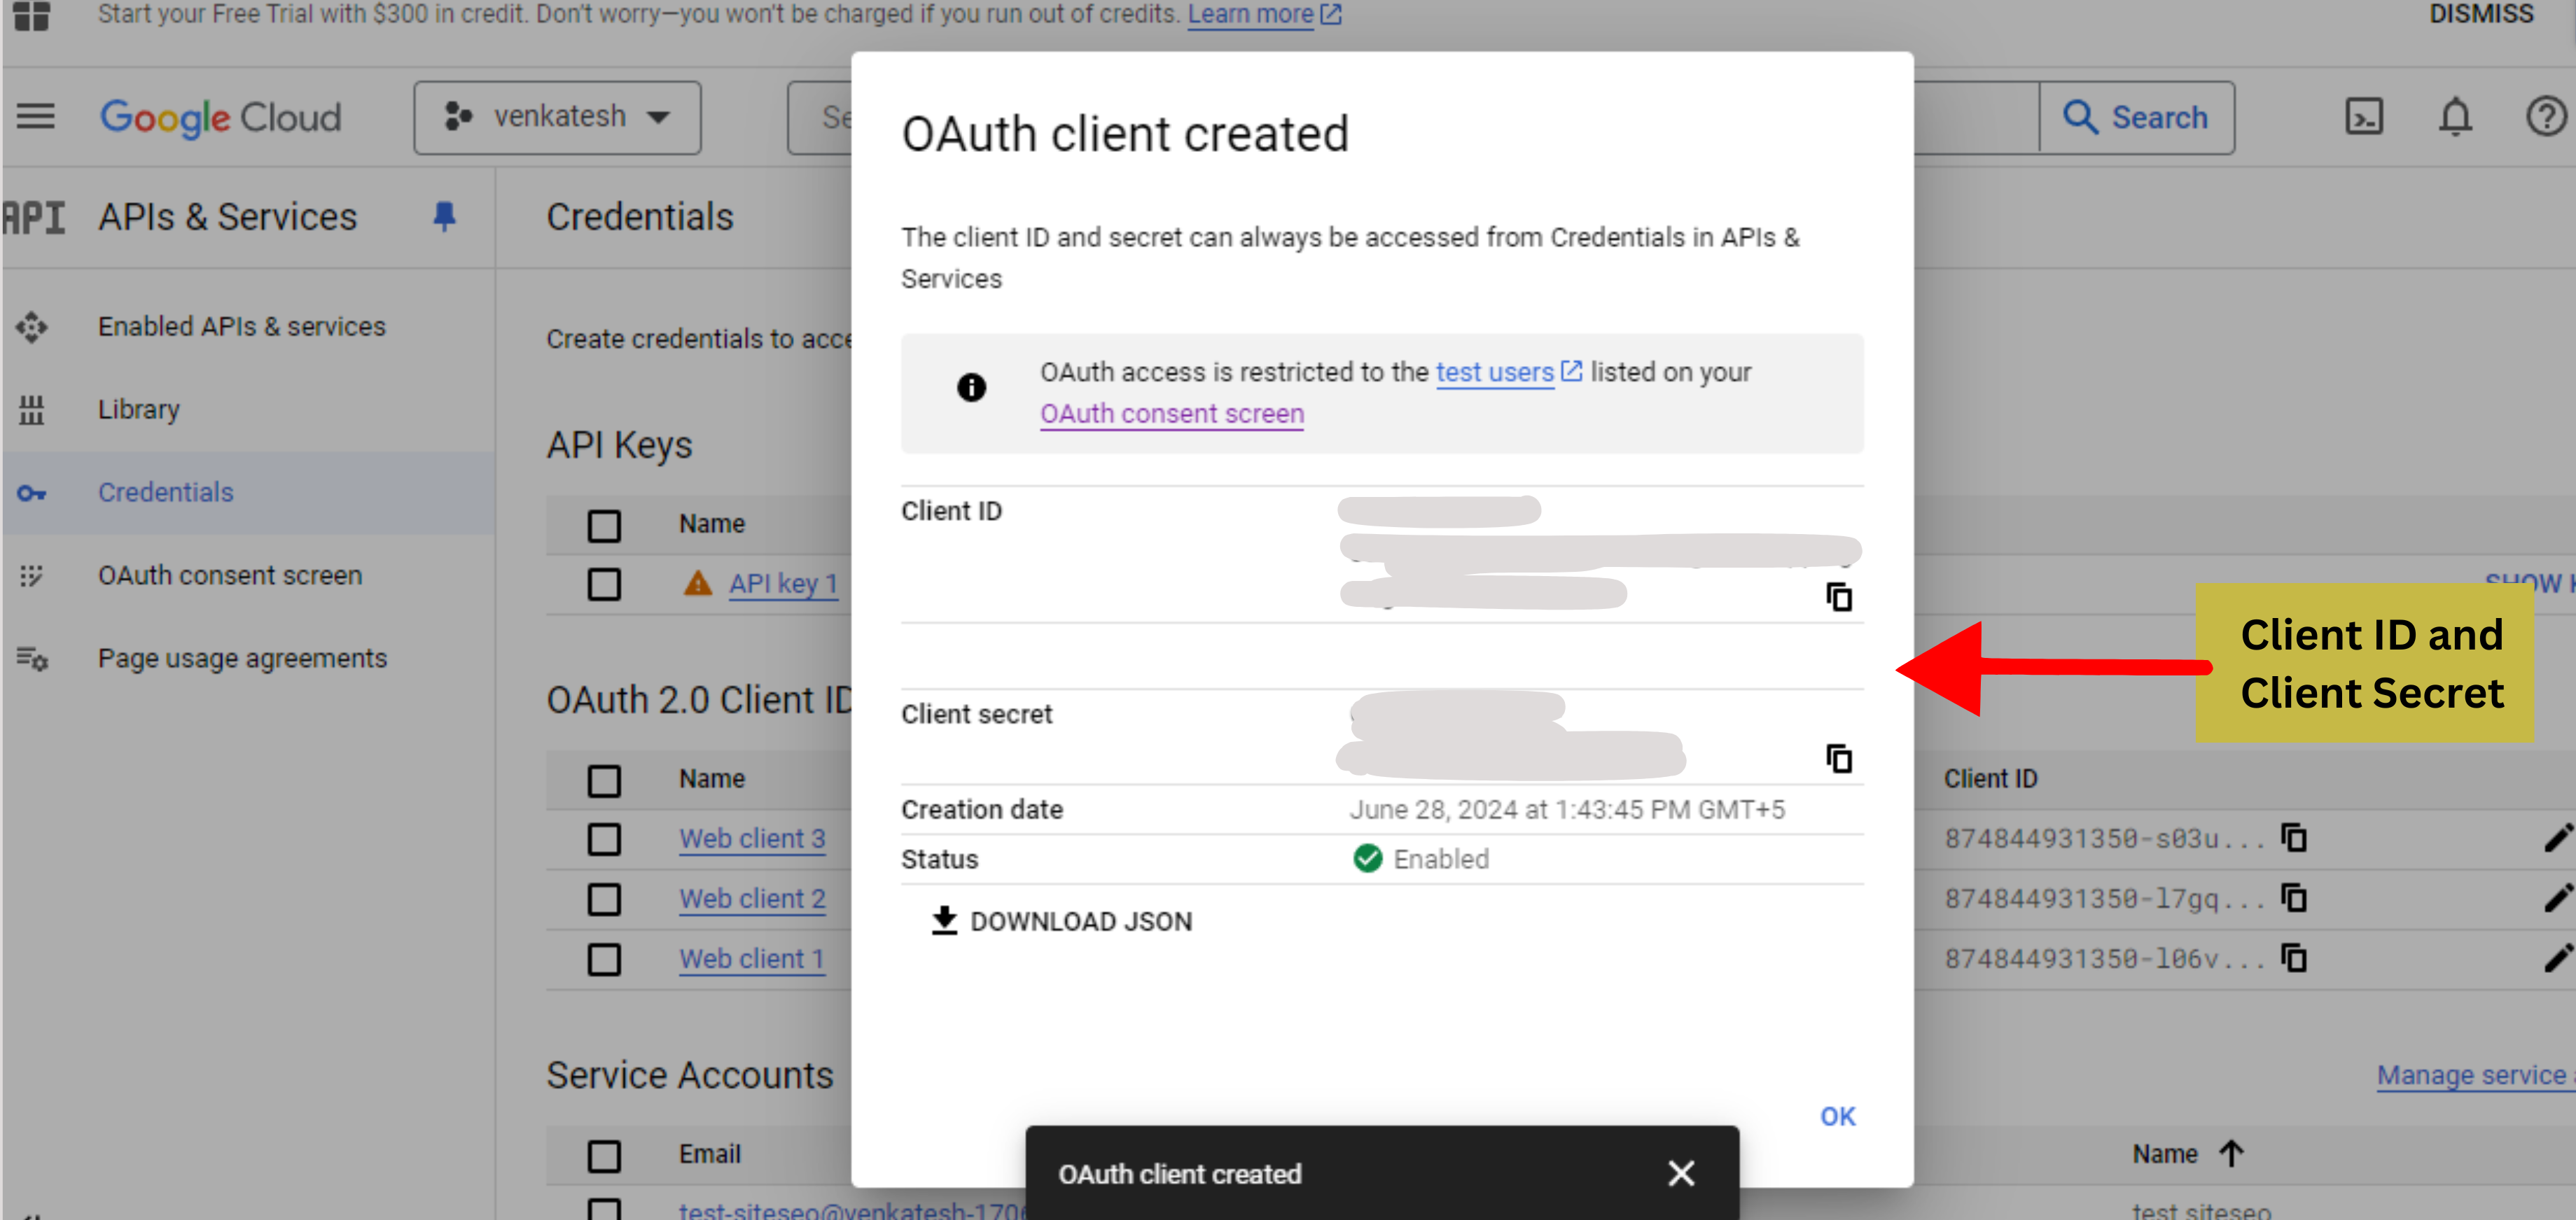Screen dimensions: 2576x1220
Task: Check the API key 1 row checkbox
Action: tap(604, 583)
